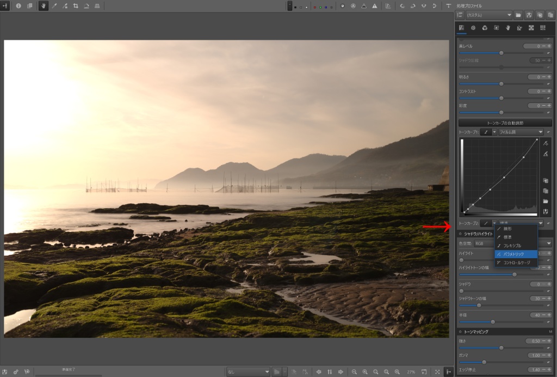Open the (カスタム) processing profile dropdown
Image resolution: width=557 pixels, height=377 pixels.
pyautogui.click(x=488, y=15)
